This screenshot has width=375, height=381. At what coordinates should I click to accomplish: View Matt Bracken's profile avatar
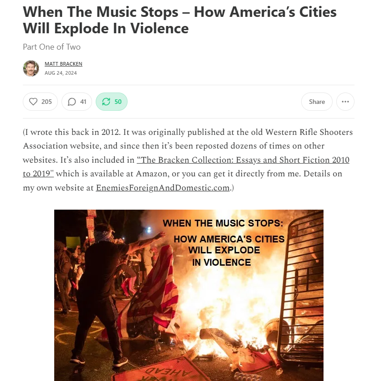[x=31, y=68]
